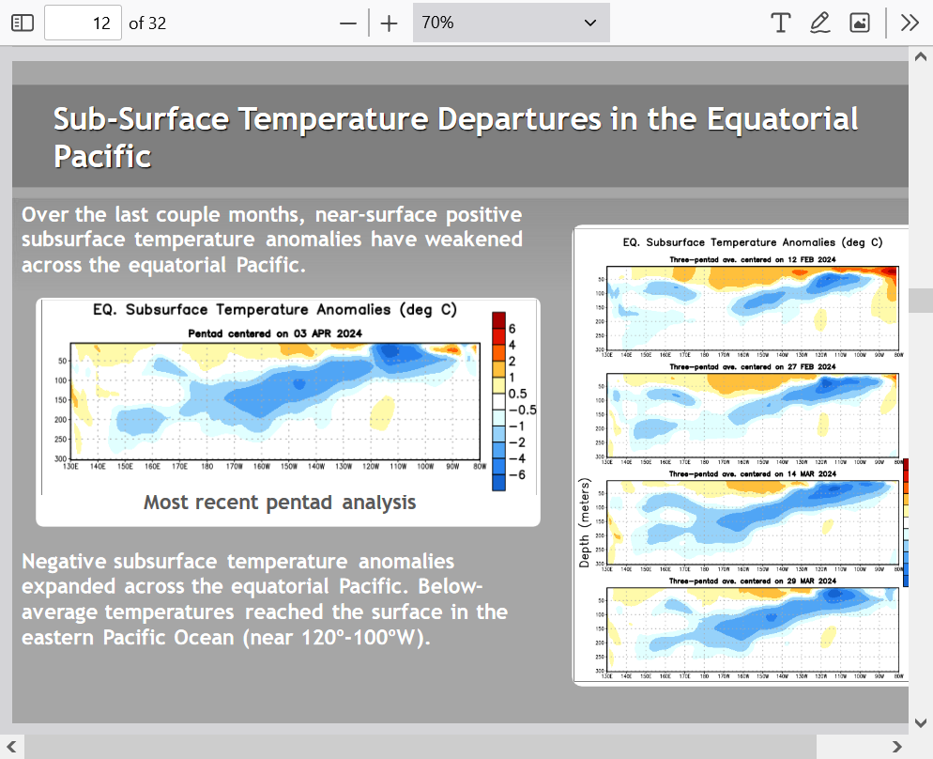Click the 27 FEB 2024 three-pentad chart
The width and height of the screenshot is (933, 759).
[x=752, y=415]
